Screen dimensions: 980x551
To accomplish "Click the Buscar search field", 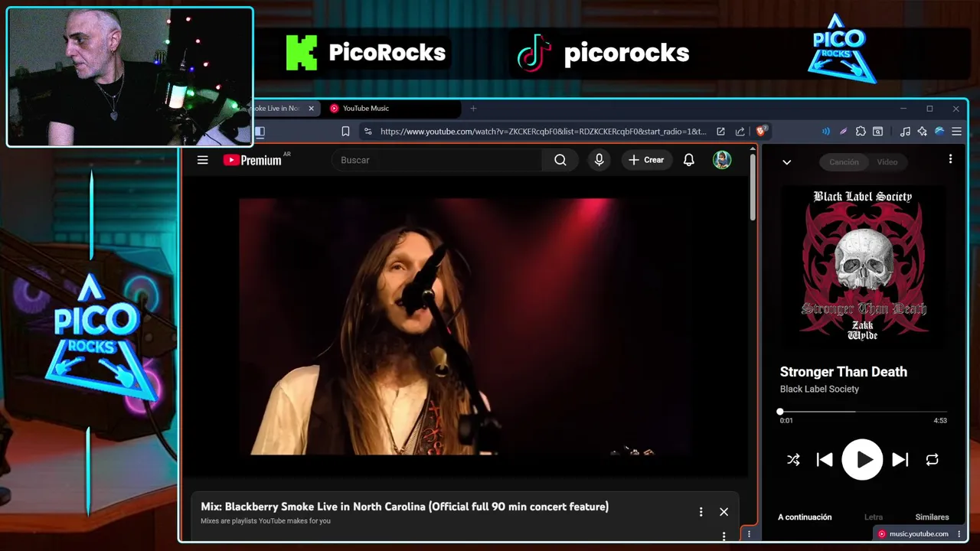I will click(x=437, y=160).
